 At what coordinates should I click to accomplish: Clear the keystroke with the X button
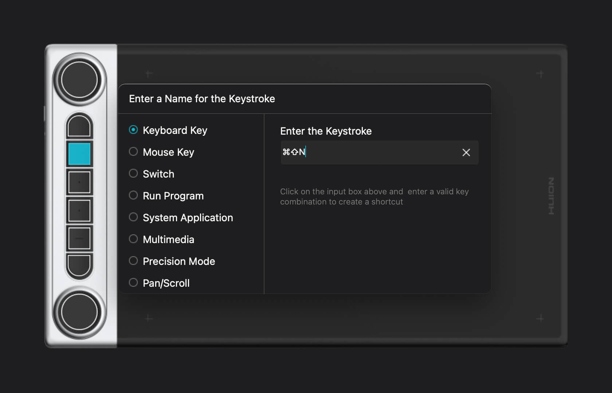[x=466, y=152]
